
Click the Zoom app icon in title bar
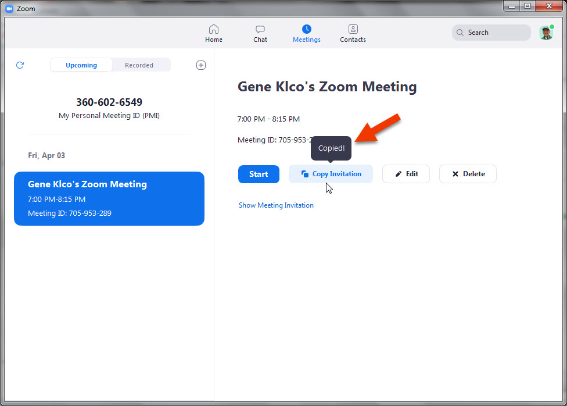(9, 8)
